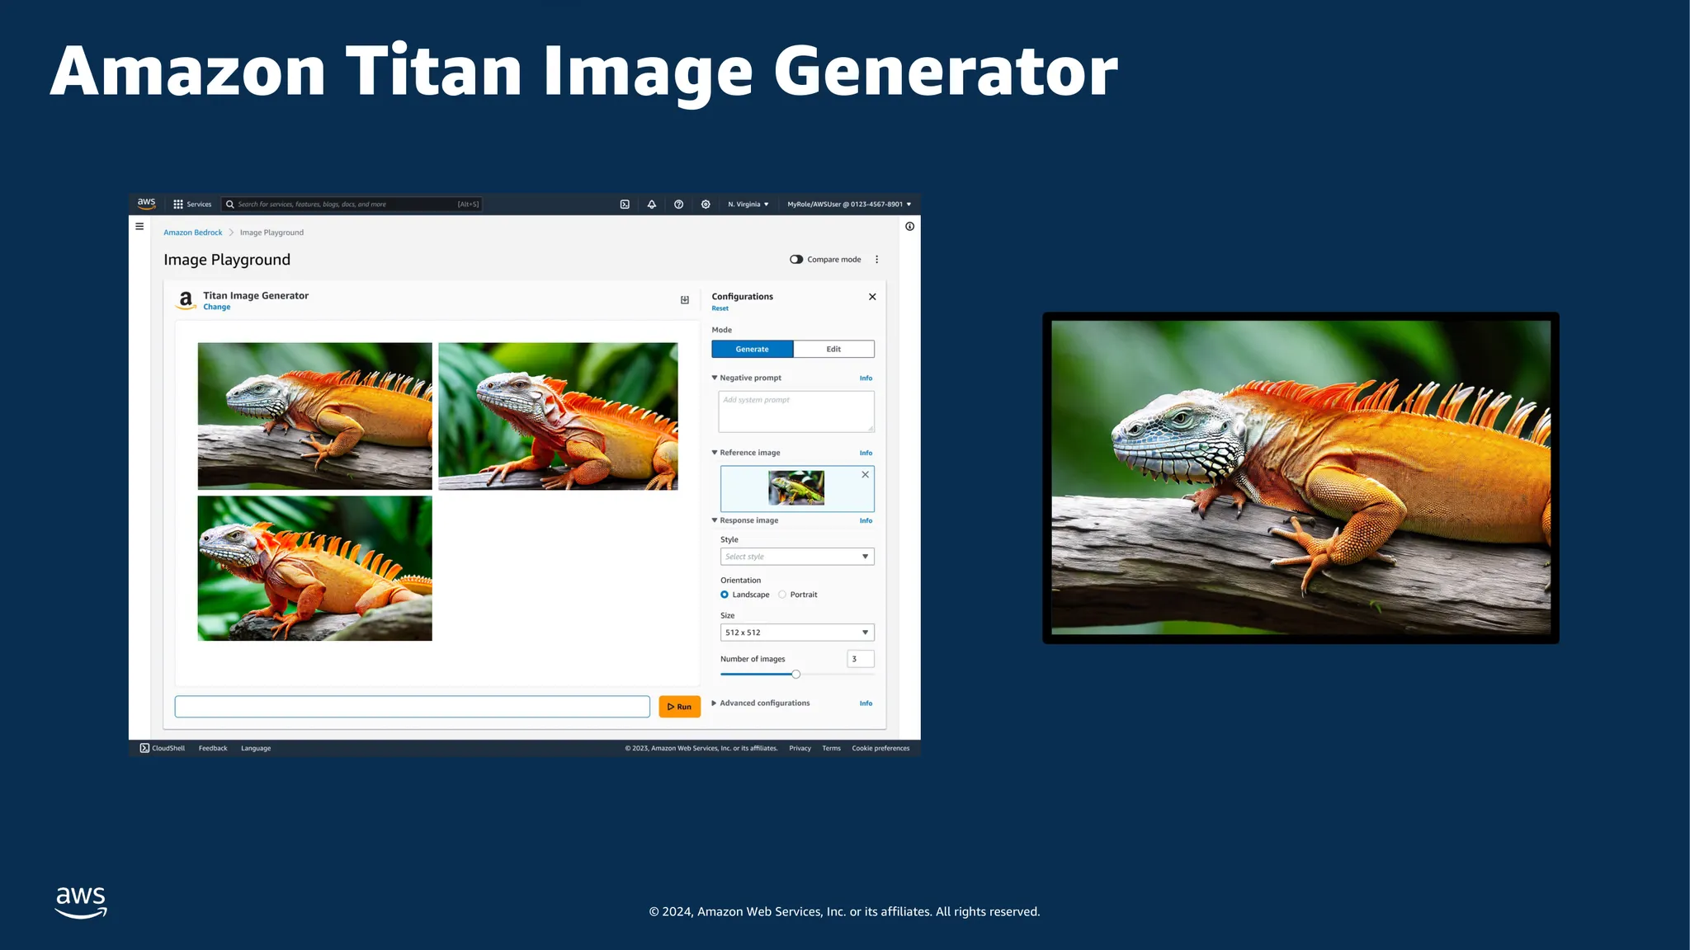Remove the reference image thumbnail

pyautogui.click(x=865, y=475)
